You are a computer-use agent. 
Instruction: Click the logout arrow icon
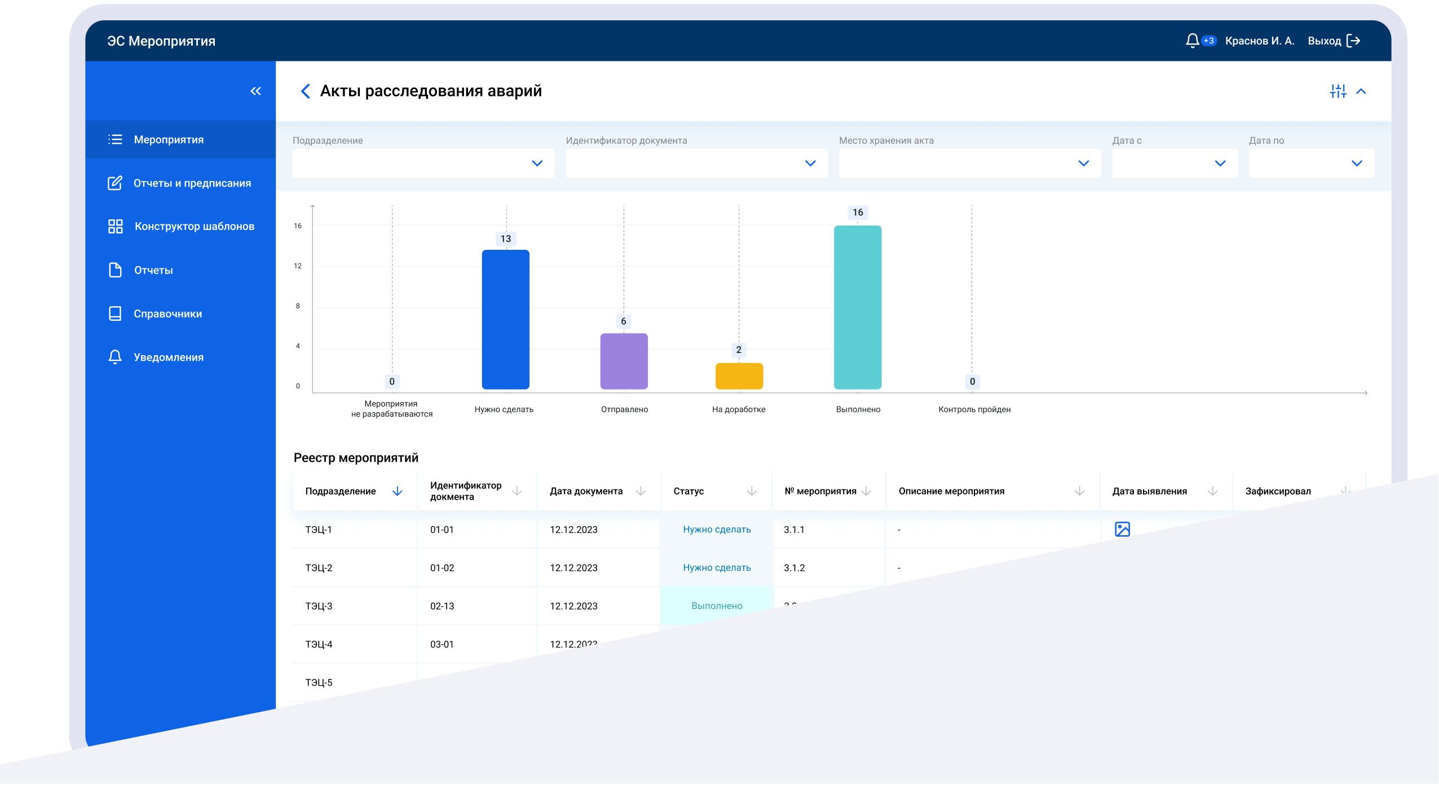(1353, 41)
